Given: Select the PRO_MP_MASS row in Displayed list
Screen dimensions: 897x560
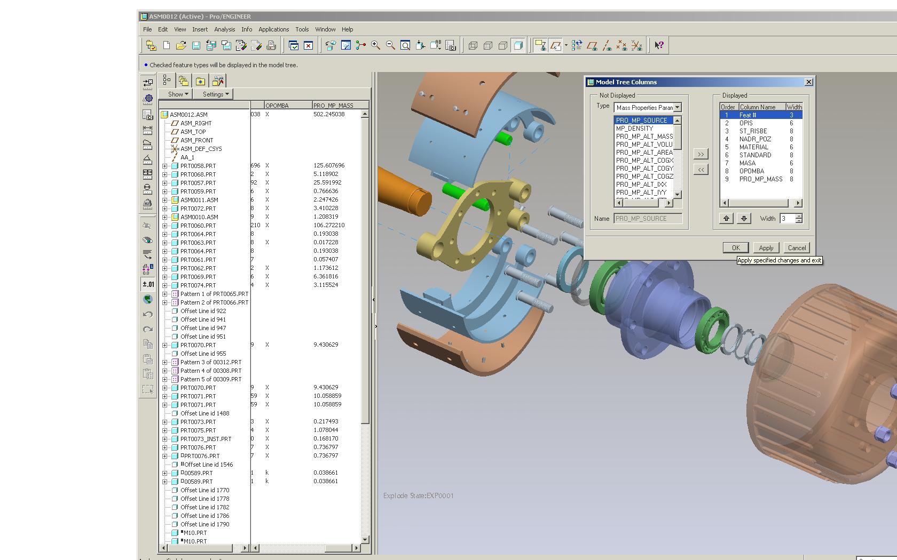Looking at the screenshot, I should point(760,179).
